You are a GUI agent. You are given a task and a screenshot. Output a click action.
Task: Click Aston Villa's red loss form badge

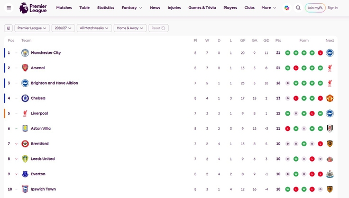pos(288,128)
